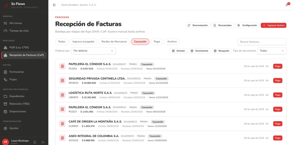Select the Causación stage tab

click(140, 41)
